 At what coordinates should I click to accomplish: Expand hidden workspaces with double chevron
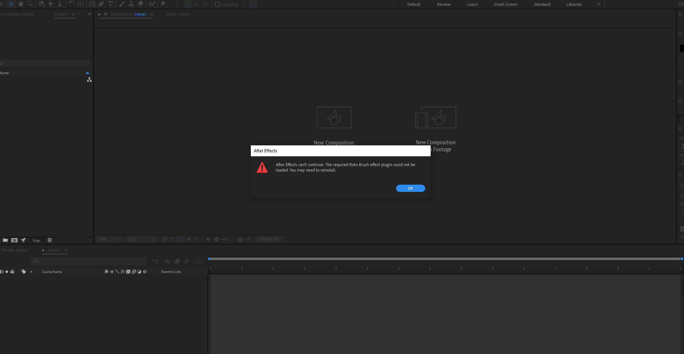coord(599,4)
